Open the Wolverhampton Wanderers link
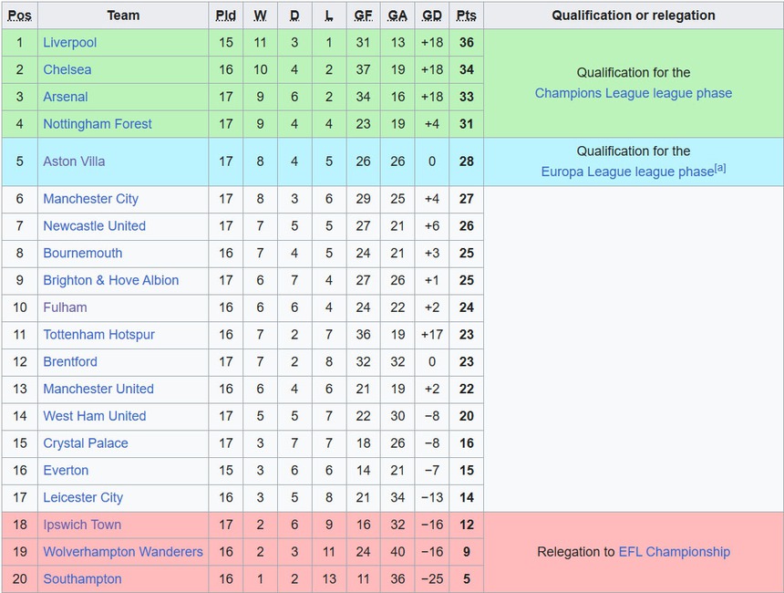784x593 pixels. pyautogui.click(x=123, y=552)
